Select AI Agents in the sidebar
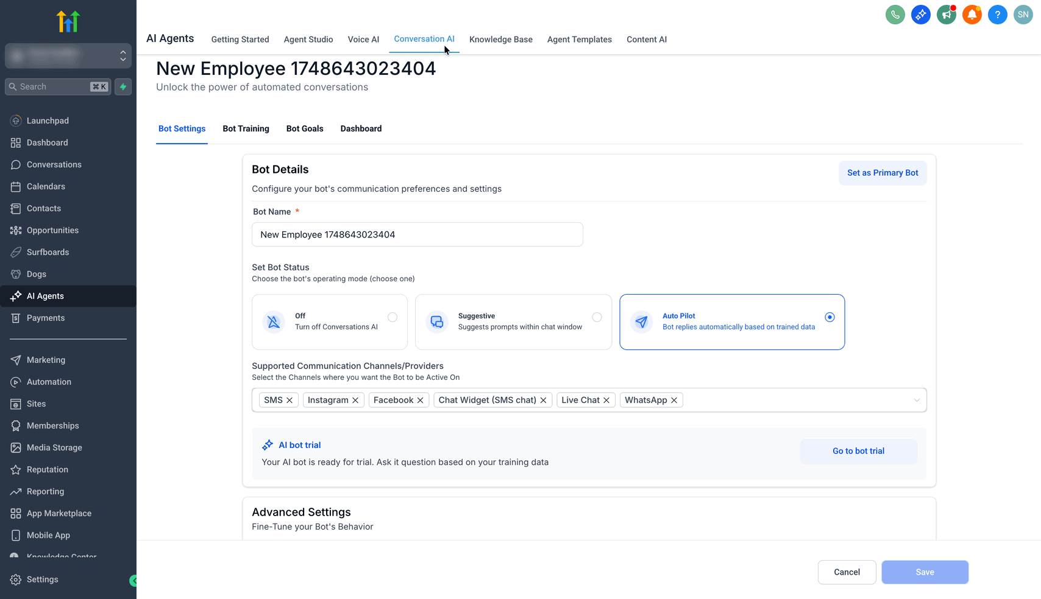This screenshot has width=1041, height=599. click(68, 296)
